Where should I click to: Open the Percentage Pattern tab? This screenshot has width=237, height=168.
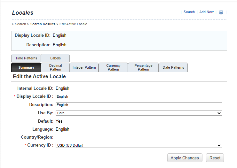pyautogui.click(x=143, y=67)
